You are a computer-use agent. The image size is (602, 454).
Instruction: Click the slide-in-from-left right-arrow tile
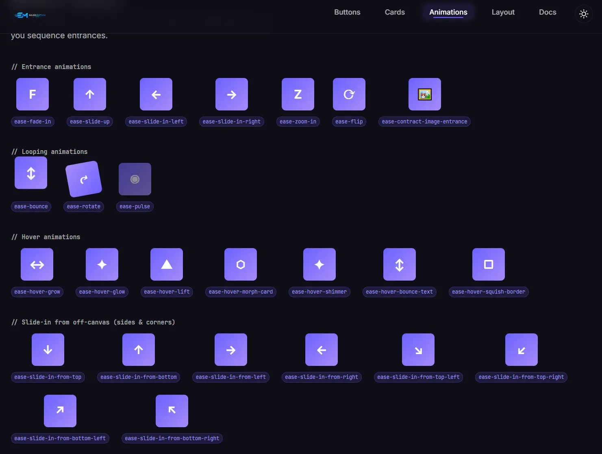[231, 350]
